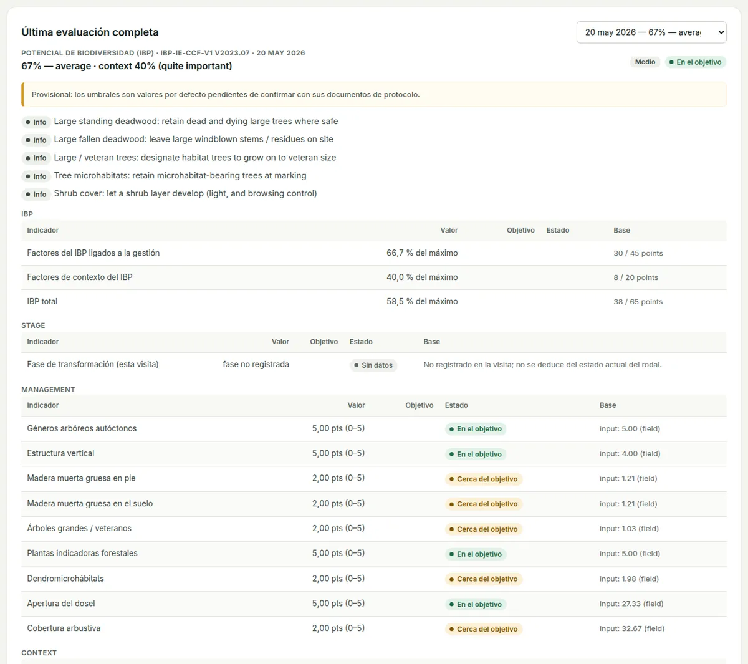This screenshot has height=664, width=748.
Task: Open the evaluation date dropdown
Action: point(651,32)
